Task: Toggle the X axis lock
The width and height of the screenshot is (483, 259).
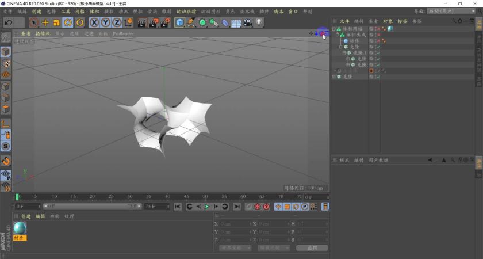Action: click(x=94, y=22)
